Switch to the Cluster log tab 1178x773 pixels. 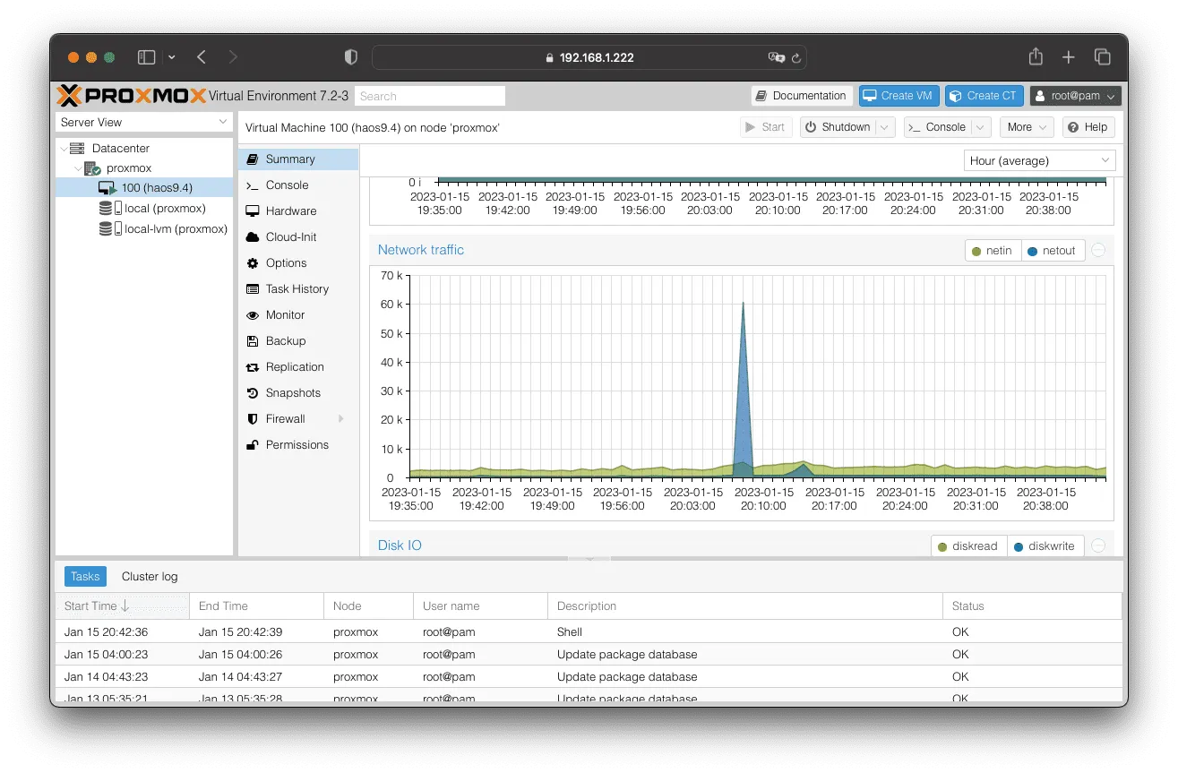150,577
